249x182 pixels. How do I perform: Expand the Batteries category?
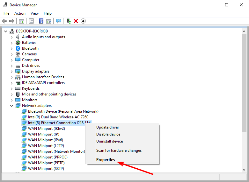[x=11, y=43]
